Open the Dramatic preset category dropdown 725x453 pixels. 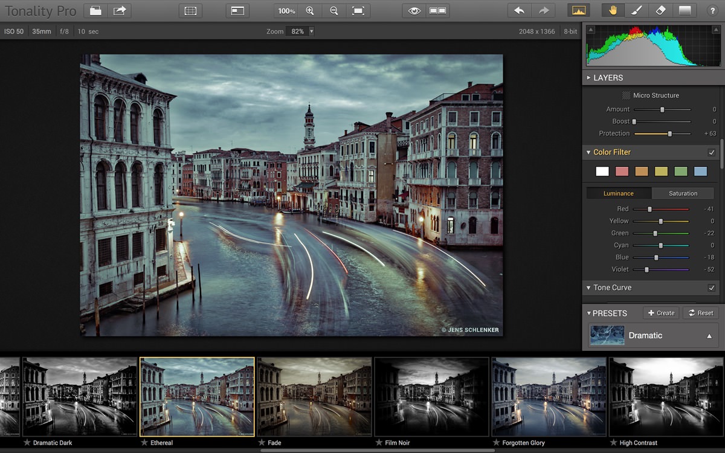(x=653, y=335)
